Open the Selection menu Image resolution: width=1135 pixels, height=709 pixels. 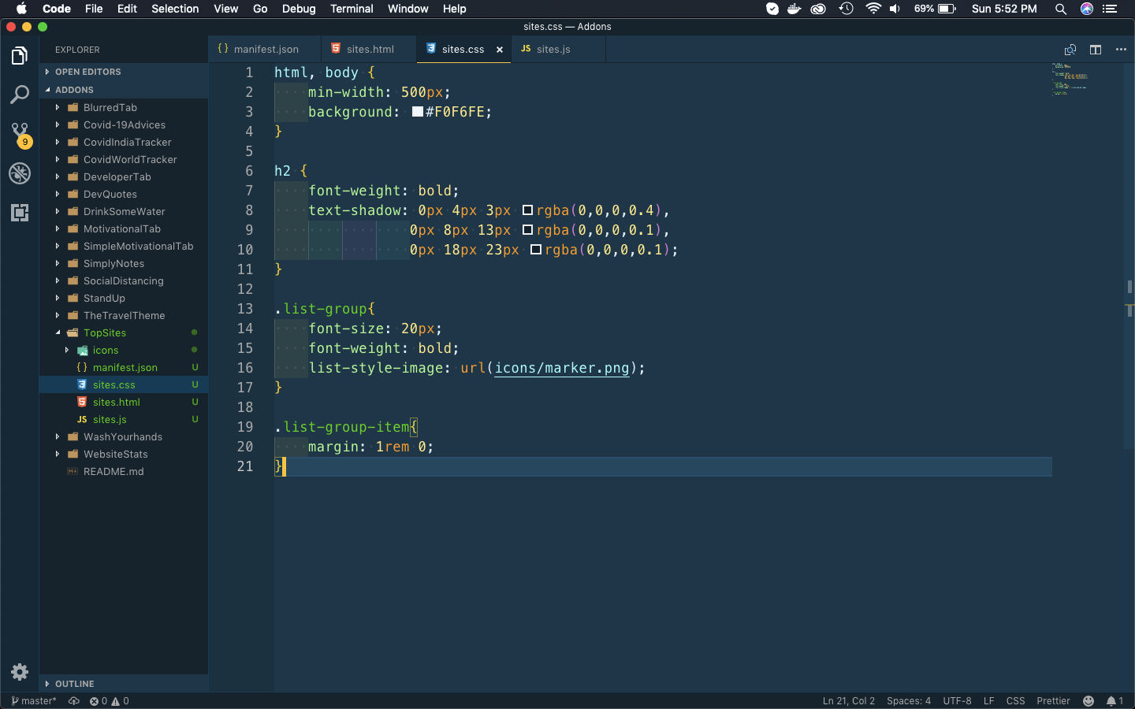pyautogui.click(x=175, y=9)
